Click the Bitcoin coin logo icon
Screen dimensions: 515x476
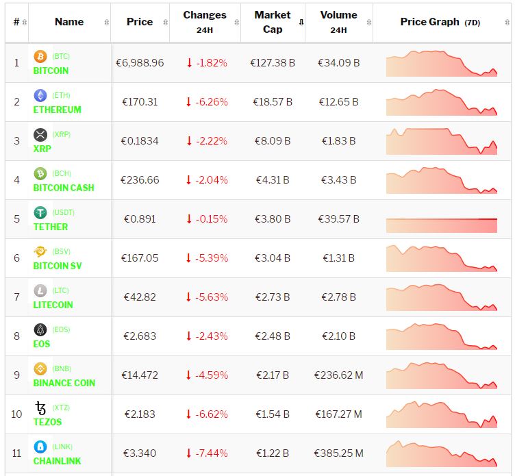point(40,56)
